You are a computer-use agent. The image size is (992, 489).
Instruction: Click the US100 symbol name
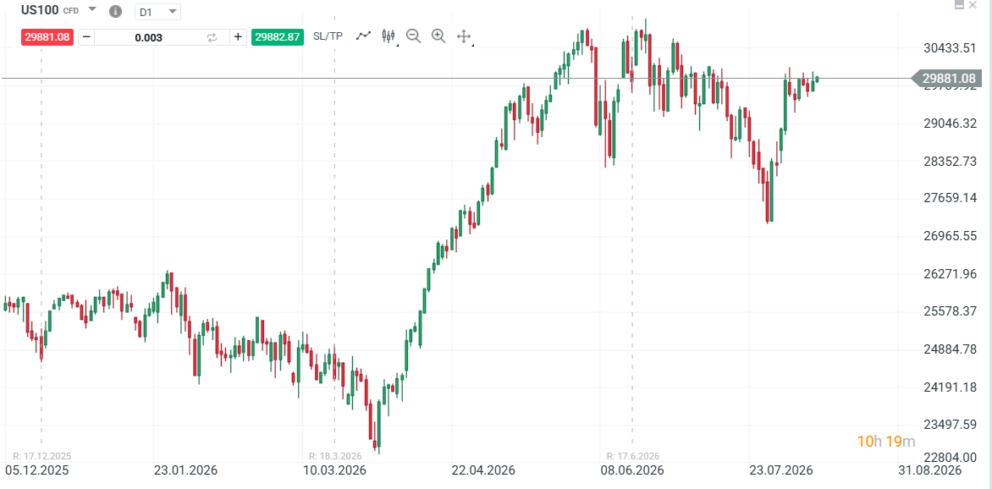(x=40, y=9)
